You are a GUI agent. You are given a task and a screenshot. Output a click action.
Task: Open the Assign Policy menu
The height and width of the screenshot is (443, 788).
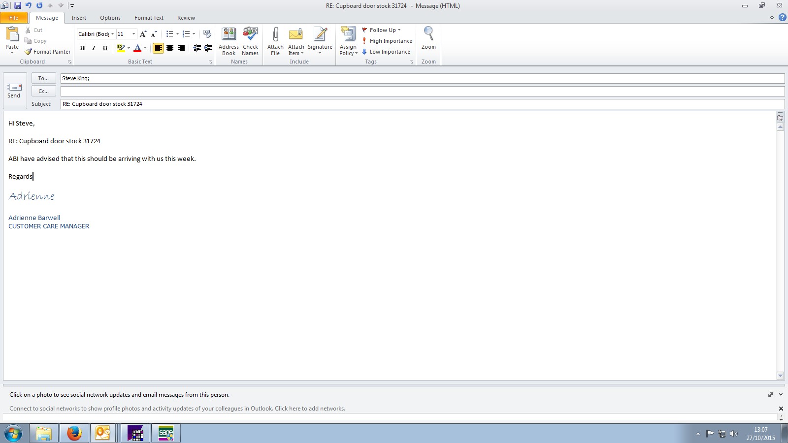(x=348, y=41)
